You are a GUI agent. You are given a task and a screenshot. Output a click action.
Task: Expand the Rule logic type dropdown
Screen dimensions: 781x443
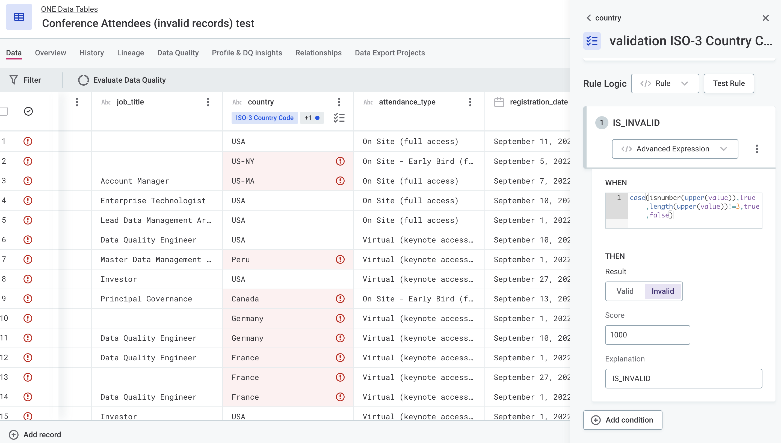coord(665,83)
